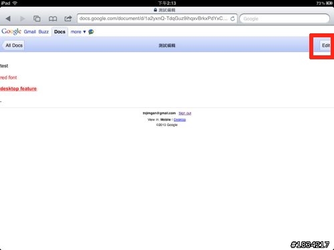
Task: Tap the Google search field
Action: [285, 19]
